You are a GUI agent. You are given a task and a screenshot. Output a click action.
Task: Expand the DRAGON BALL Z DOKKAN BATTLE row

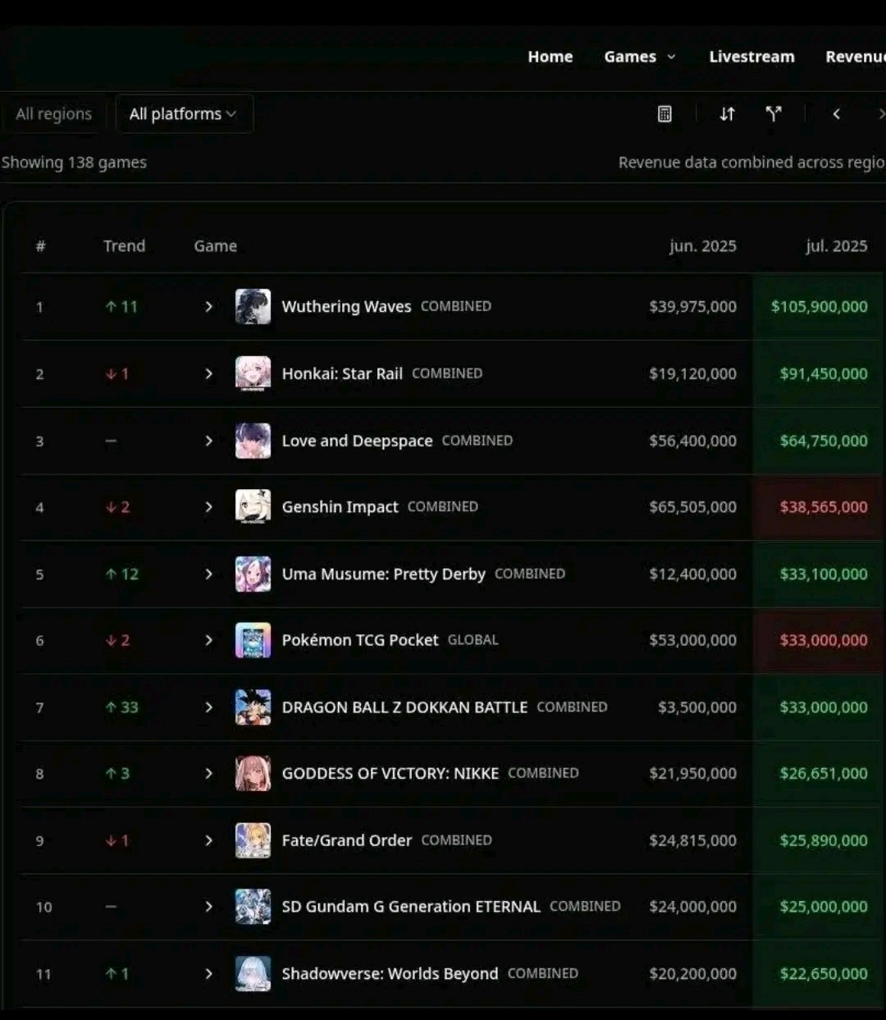[x=208, y=707]
